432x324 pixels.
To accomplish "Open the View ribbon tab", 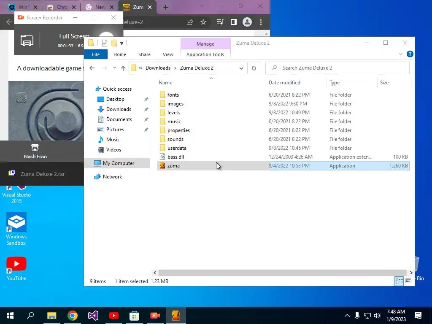I will click(168, 54).
